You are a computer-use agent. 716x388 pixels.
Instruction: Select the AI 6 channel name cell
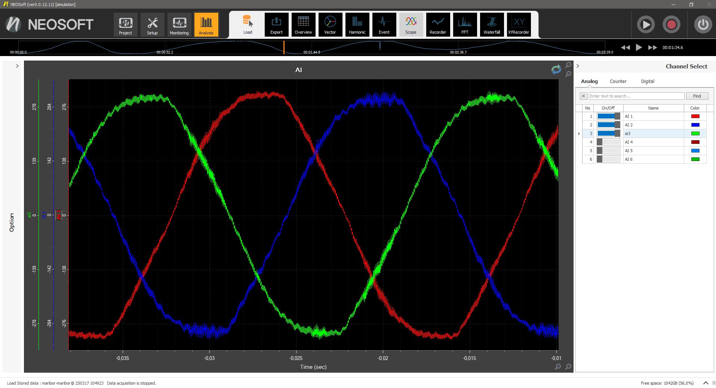(654, 159)
